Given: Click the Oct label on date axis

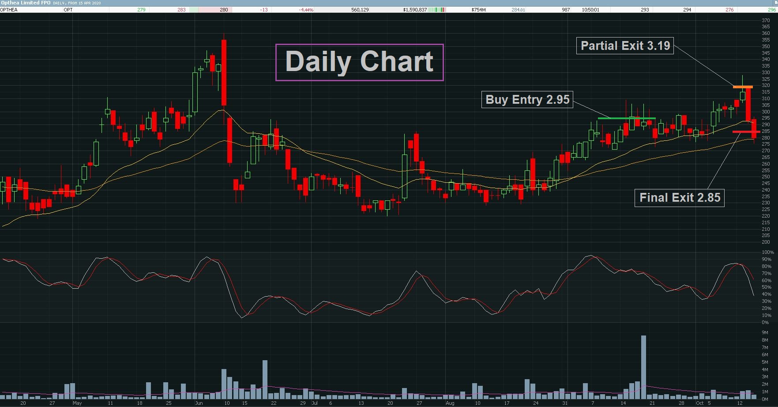Looking at the screenshot, I should pos(699,403).
